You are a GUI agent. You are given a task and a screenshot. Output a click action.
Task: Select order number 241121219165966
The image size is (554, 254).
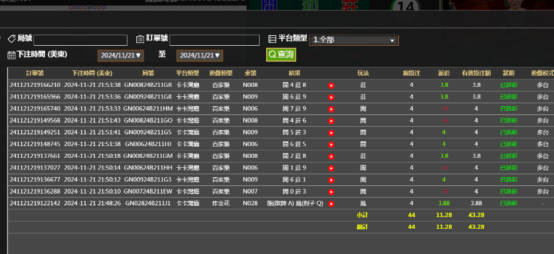click(x=35, y=97)
